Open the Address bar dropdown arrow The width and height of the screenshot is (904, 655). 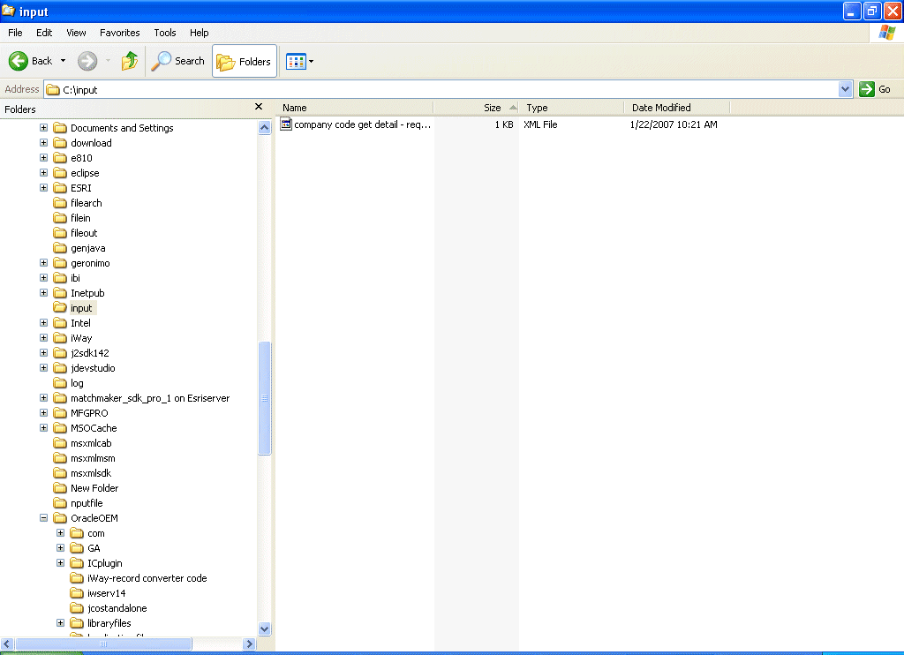845,88
